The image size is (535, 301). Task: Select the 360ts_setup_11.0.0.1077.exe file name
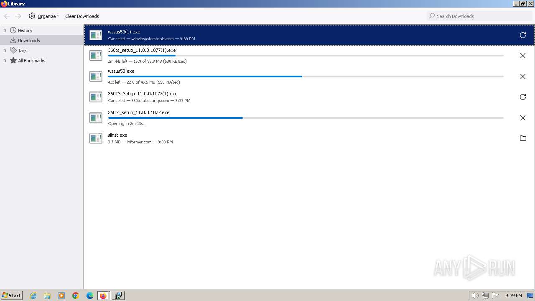coord(139,112)
